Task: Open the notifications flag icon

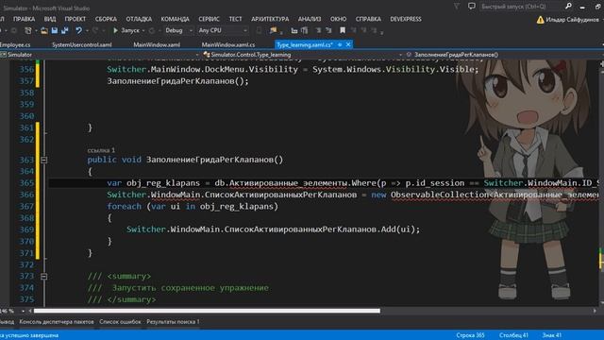Action: 457,7
